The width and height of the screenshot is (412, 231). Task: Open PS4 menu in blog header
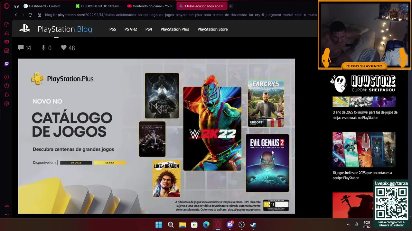pos(149,29)
